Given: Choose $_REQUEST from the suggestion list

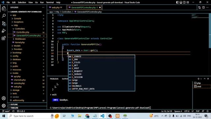Looking at the screenshot, I should [102, 71].
